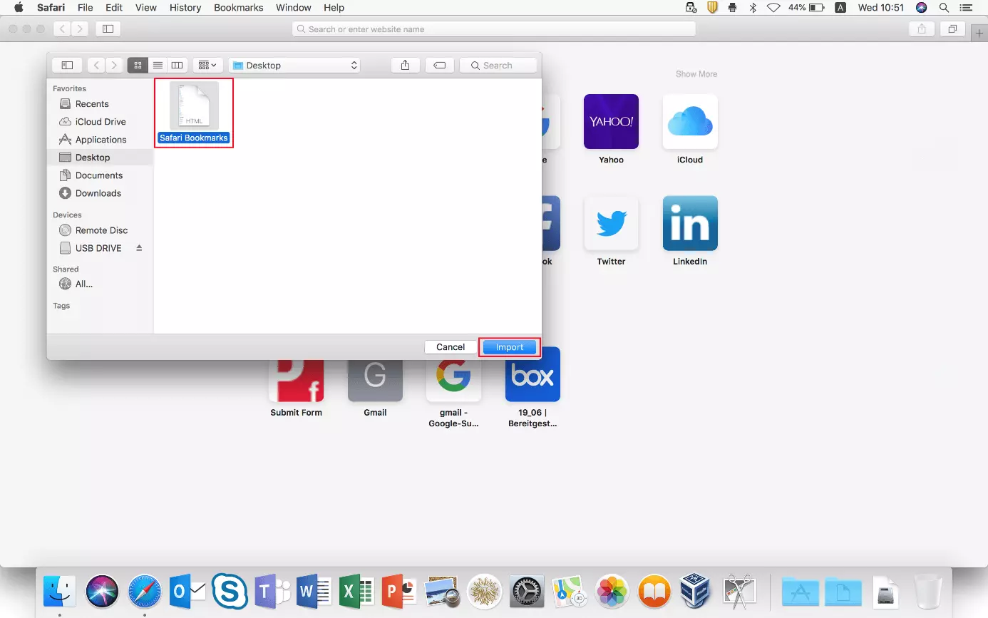The width and height of the screenshot is (988, 618).
Task: Switch the file dialog to column view
Action: click(x=177, y=65)
